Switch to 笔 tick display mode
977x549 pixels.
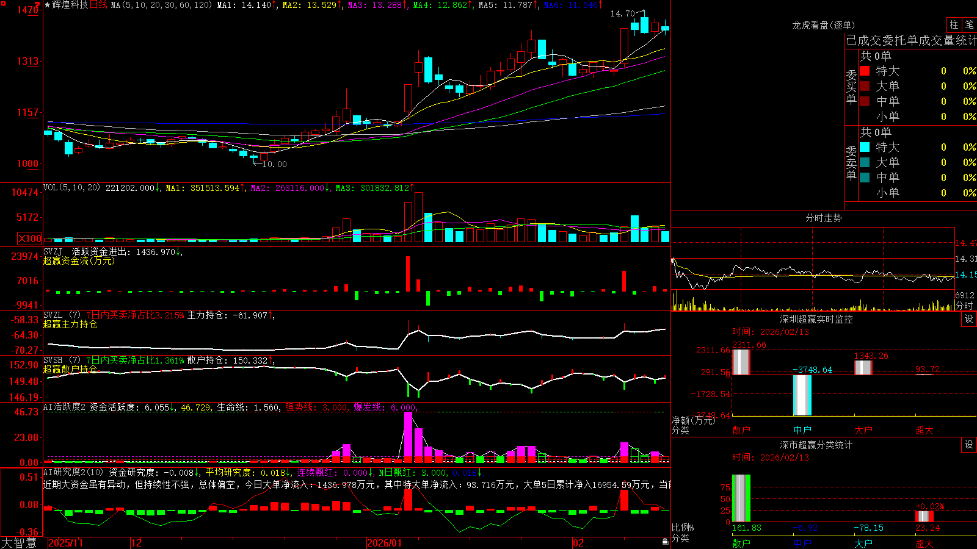(970, 25)
